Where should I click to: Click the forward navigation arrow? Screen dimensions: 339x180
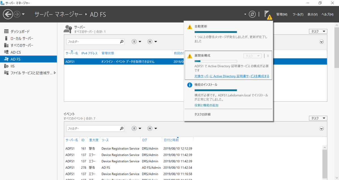(17, 14)
